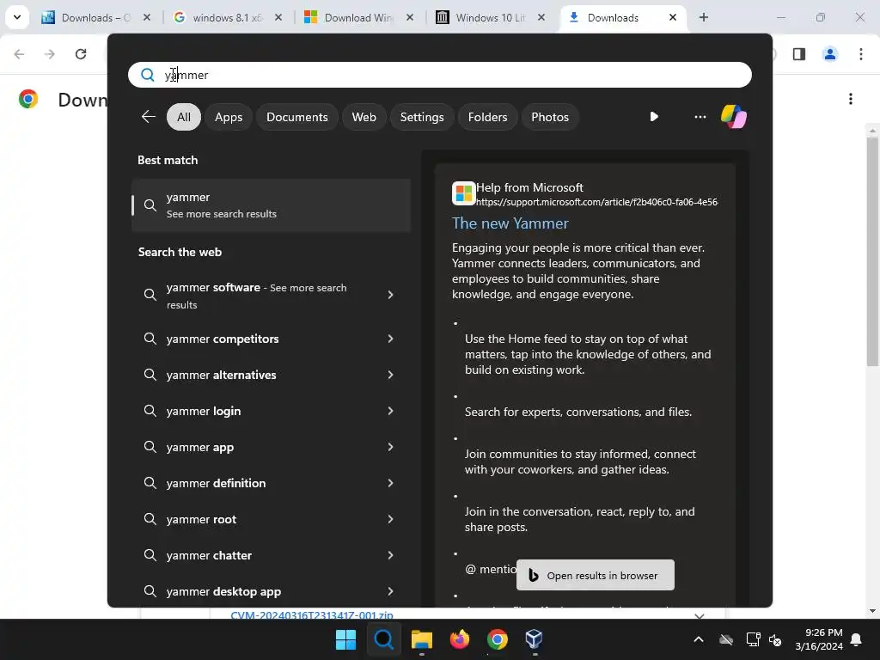Click the Search icon on taskbar
880x660 pixels.
[384, 639]
